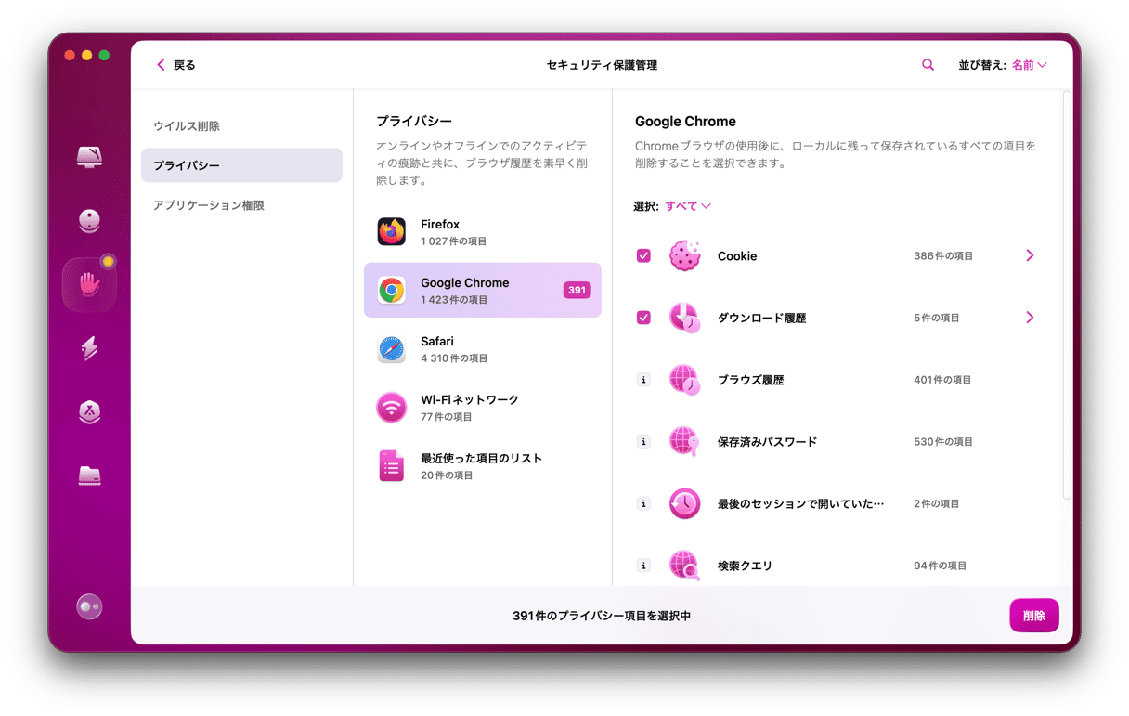Image resolution: width=1129 pixels, height=716 pixels.
Task: Click the right panel vertical scrollbar
Action: [1067, 297]
